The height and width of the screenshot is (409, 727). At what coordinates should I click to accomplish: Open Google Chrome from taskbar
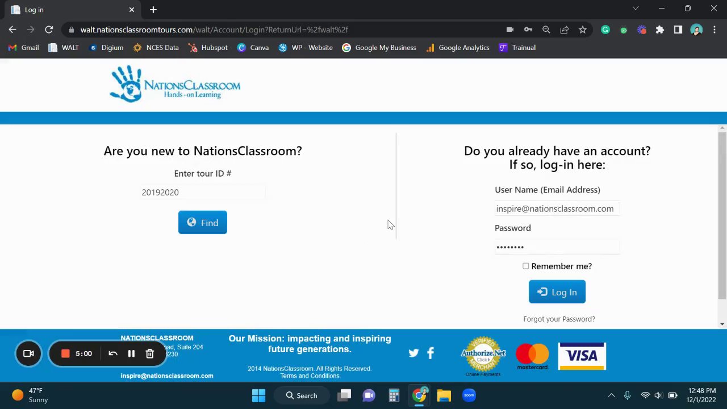(419, 395)
